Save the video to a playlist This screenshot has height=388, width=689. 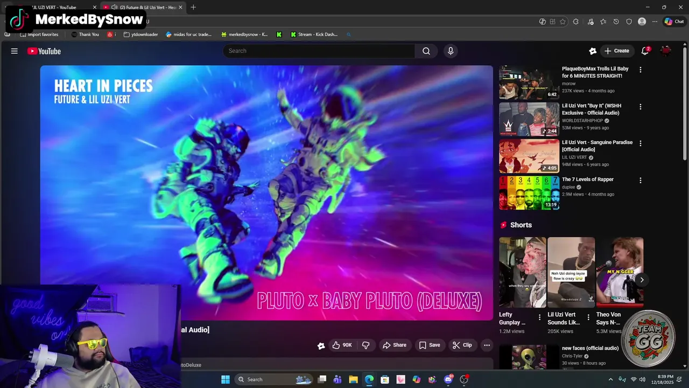[x=430, y=345]
